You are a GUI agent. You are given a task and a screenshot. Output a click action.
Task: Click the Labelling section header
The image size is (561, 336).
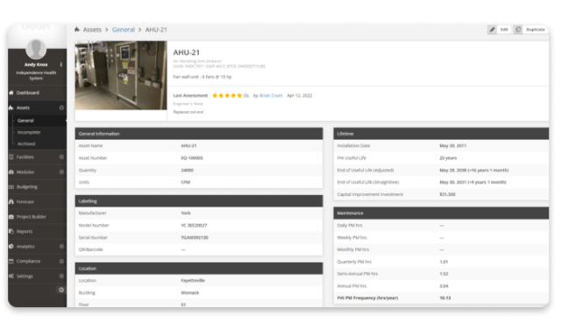(199, 201)
